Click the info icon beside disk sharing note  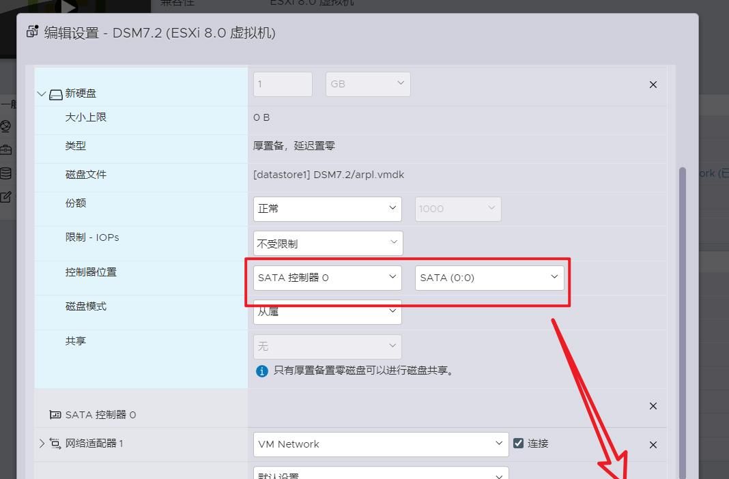pyautogui.click(x=261, y=371)
